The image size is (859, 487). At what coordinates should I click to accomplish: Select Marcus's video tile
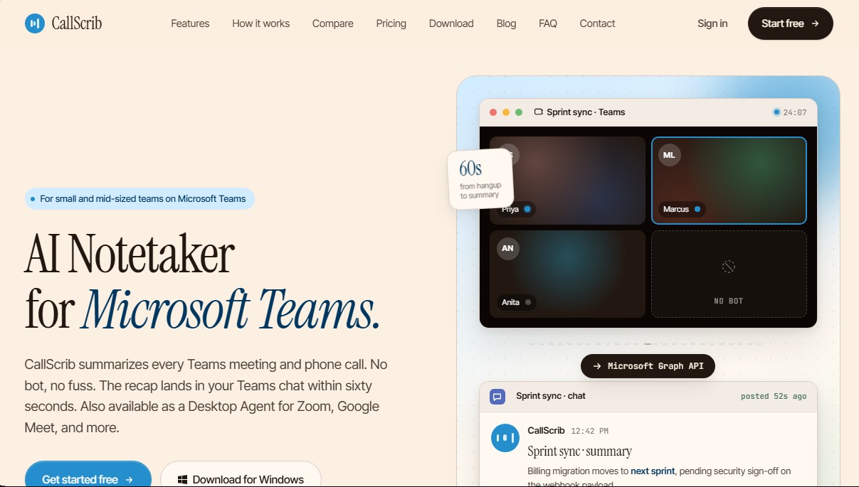(x=729, y=181)
